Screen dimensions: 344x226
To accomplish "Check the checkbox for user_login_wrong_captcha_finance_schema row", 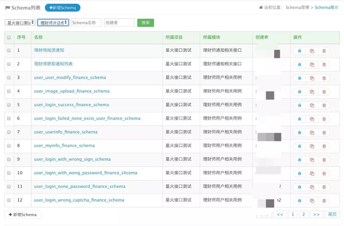I will click(9, 200).
